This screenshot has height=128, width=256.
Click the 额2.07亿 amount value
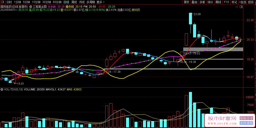79,10
